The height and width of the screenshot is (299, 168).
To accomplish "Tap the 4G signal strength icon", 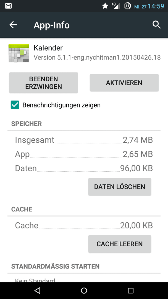I will 116,6.
